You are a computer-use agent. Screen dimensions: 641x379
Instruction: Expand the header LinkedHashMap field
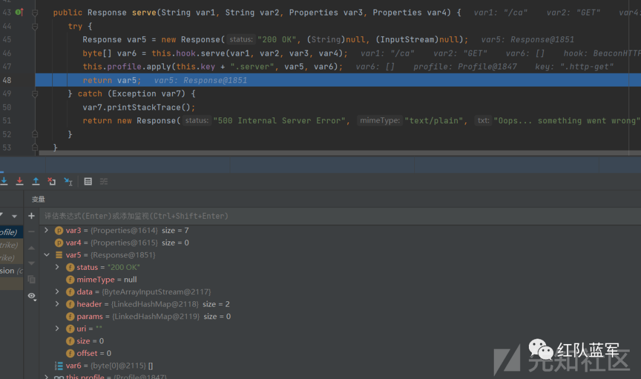[x=58, y=304]
